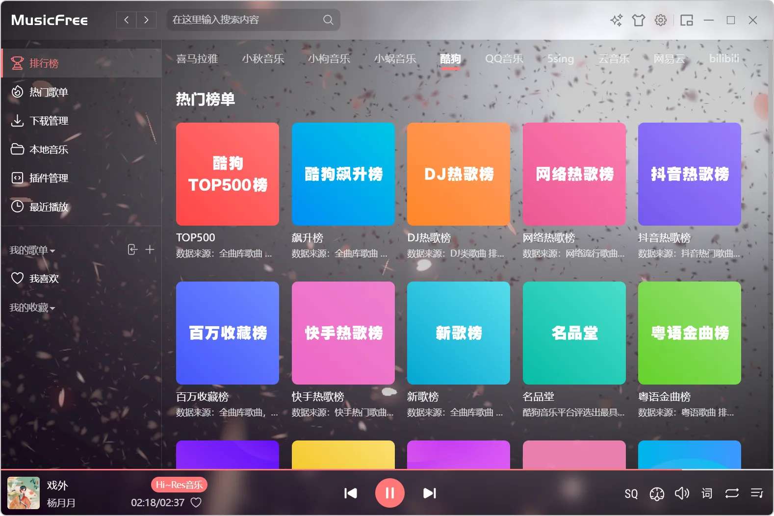Collapse 我的收藏 section

(32, 308)
